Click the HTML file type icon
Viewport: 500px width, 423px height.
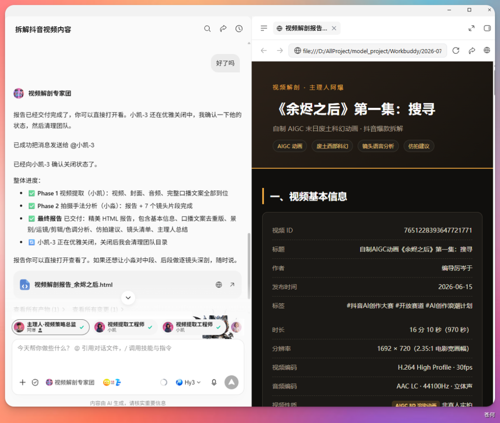click(25, 285)
